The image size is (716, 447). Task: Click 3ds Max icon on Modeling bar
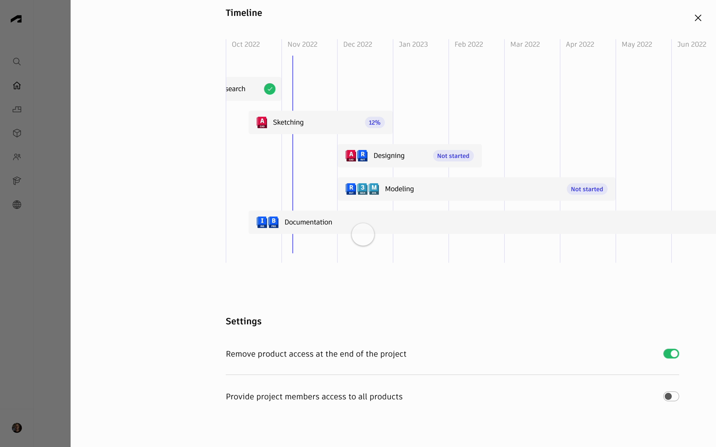pos(362,189)
